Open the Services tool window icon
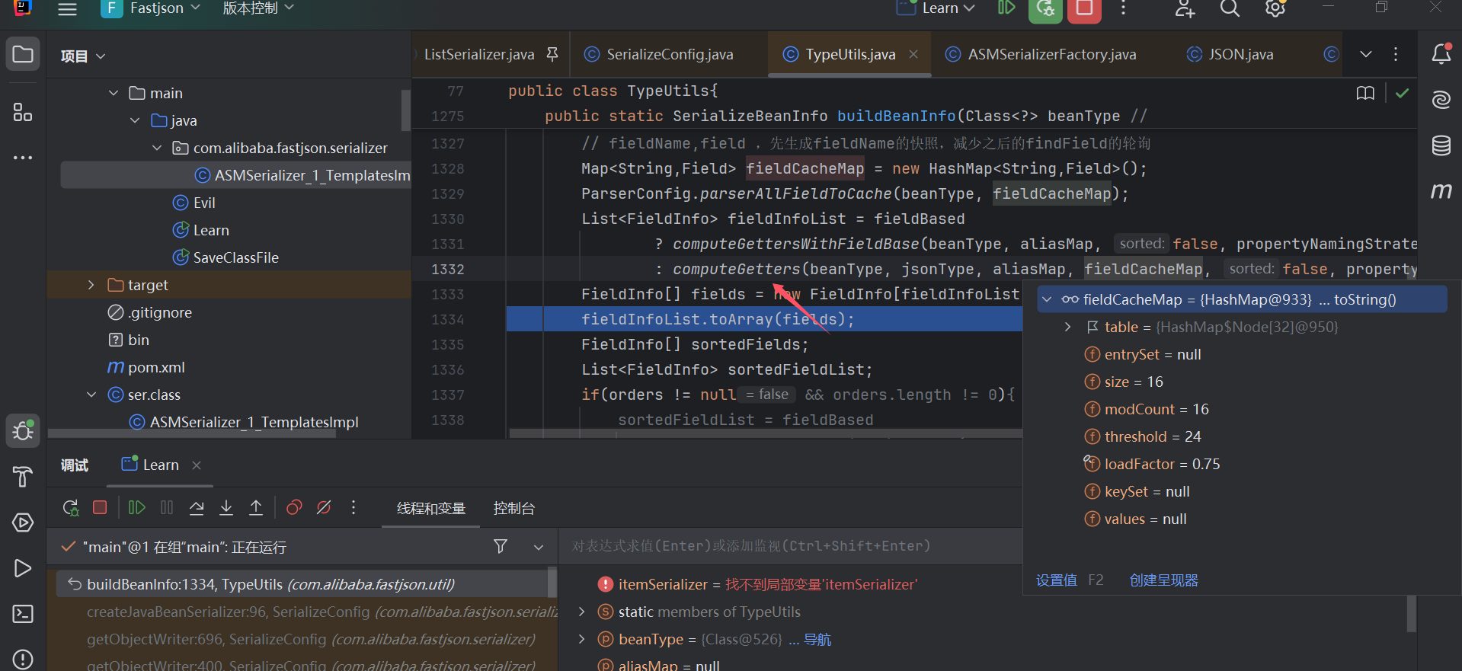This screenshot has height=671, width=1462. click(23, 522)
